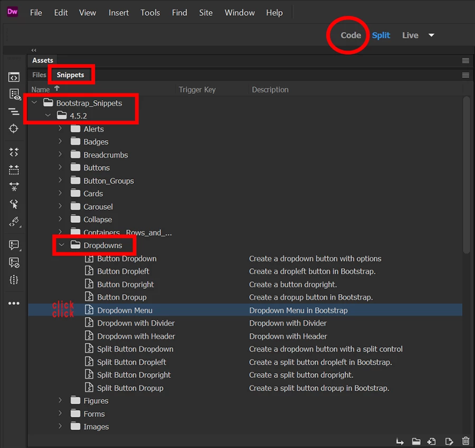Collapse the Dropdowns folder chevron
Viewport: 475px width, 448px height.
[62, 245]
